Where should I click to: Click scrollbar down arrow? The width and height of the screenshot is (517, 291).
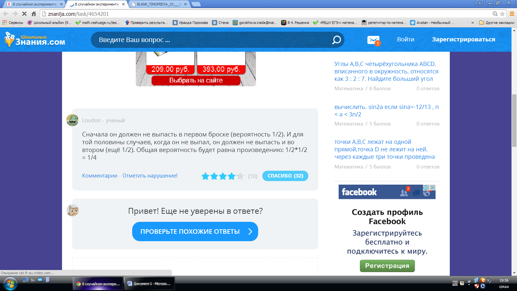tap(514, 273)
